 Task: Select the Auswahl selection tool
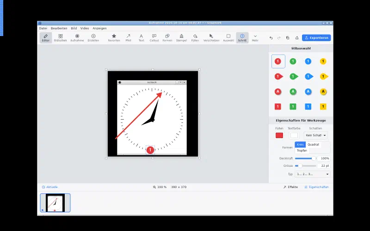228,38
